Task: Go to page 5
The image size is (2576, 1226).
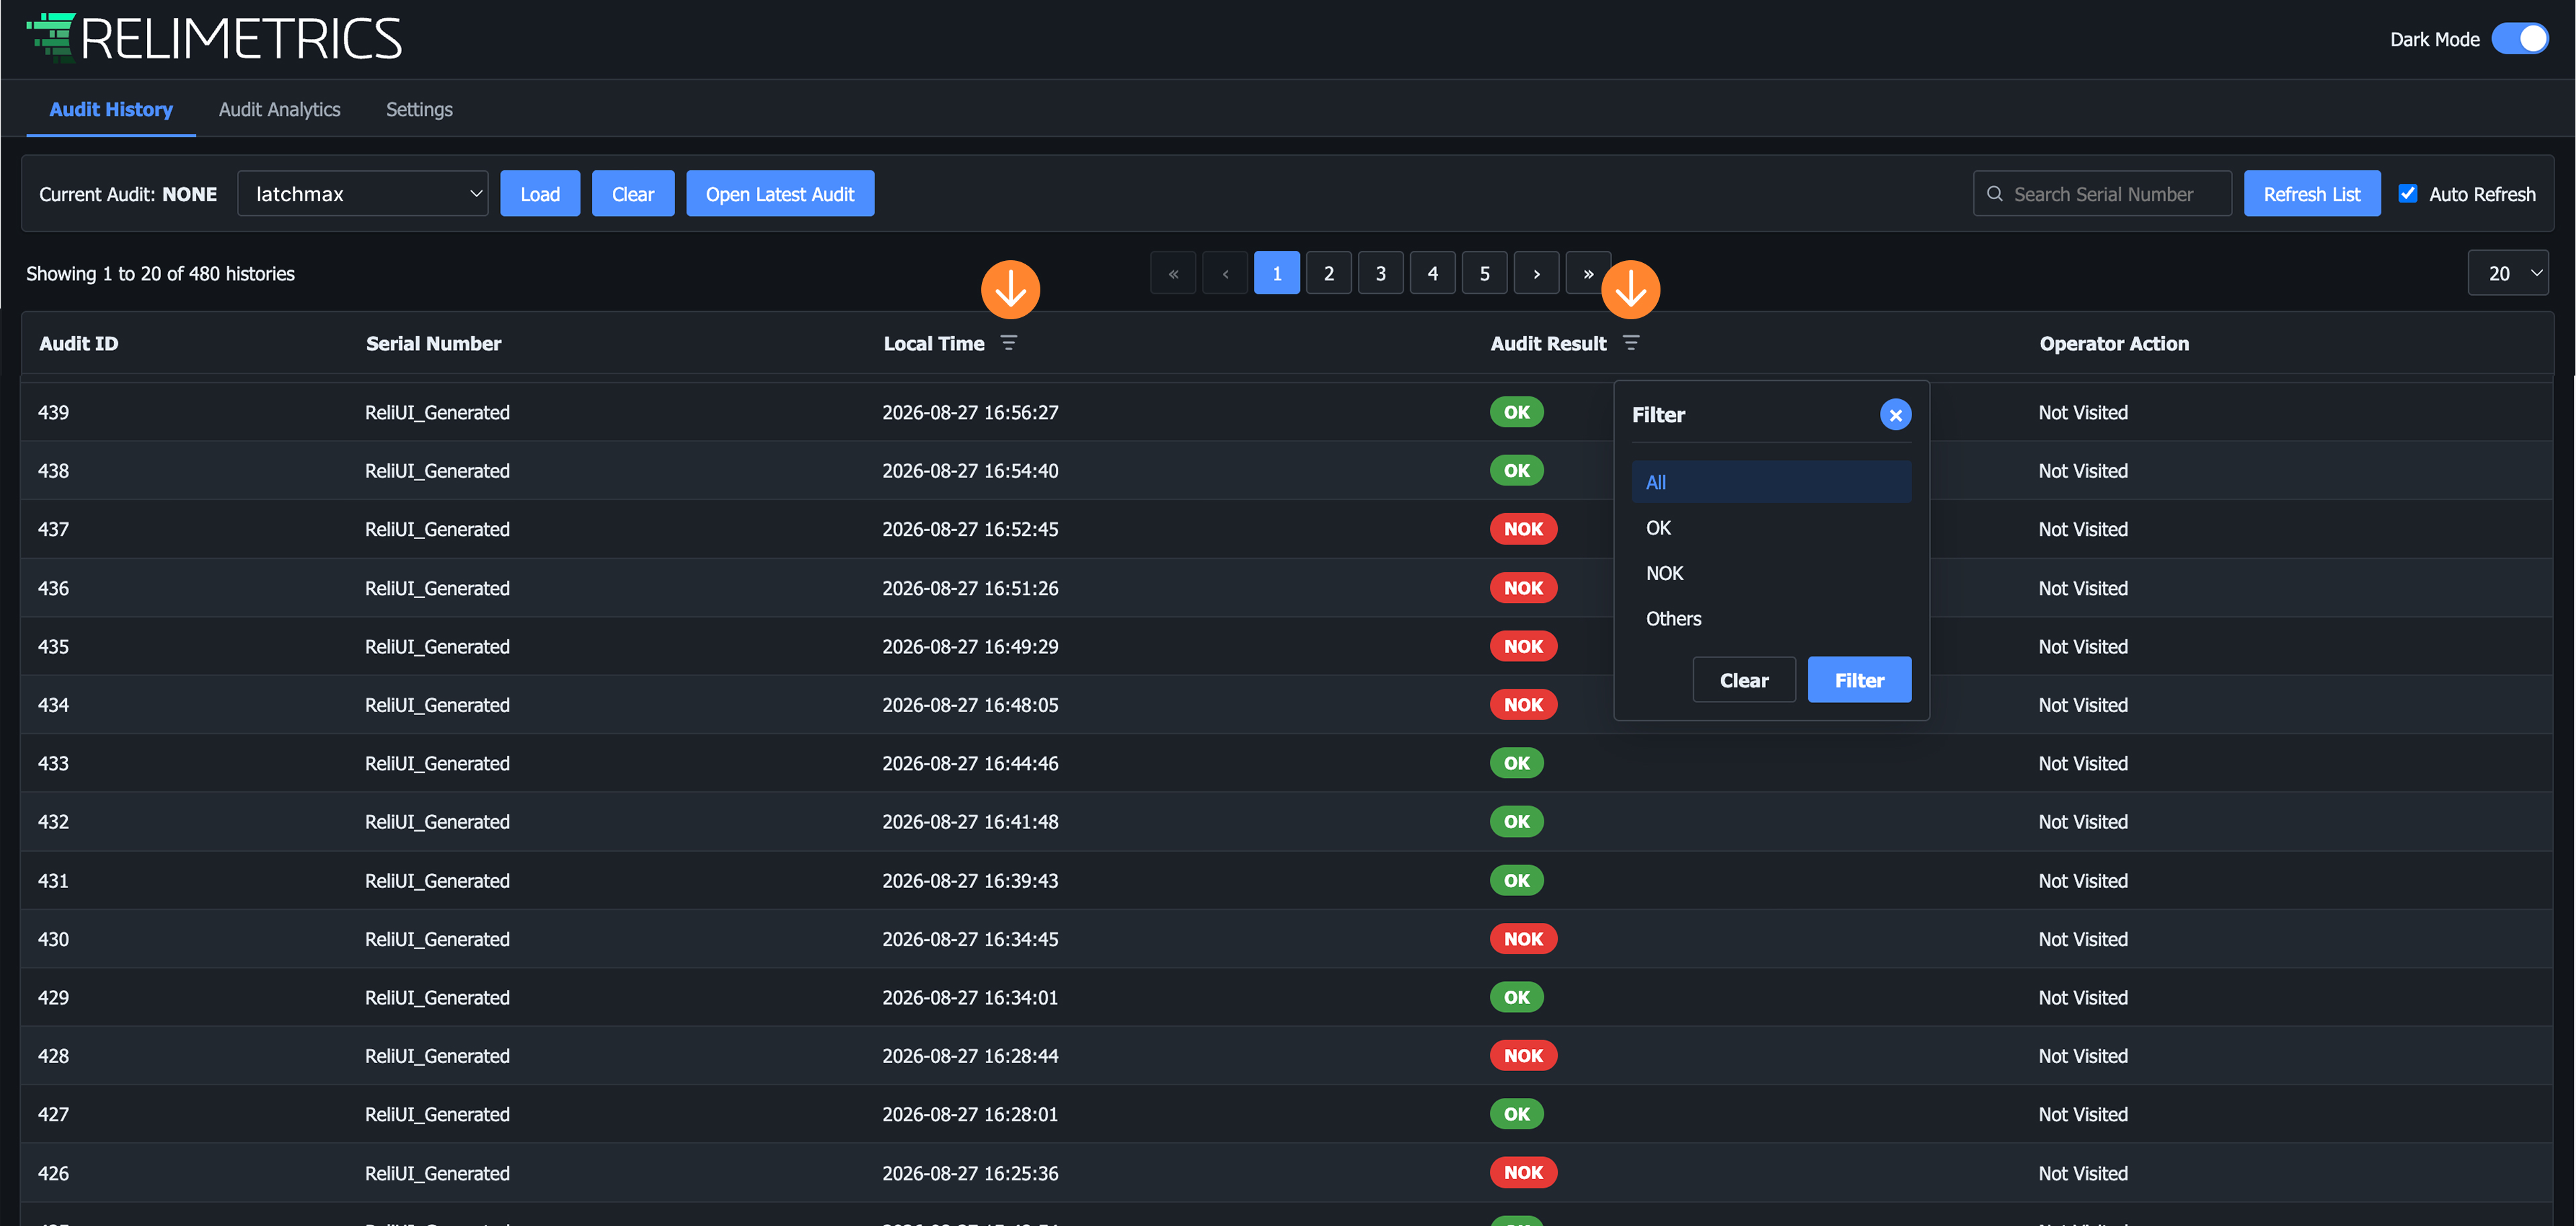Action: click(x=1485, y=273)
